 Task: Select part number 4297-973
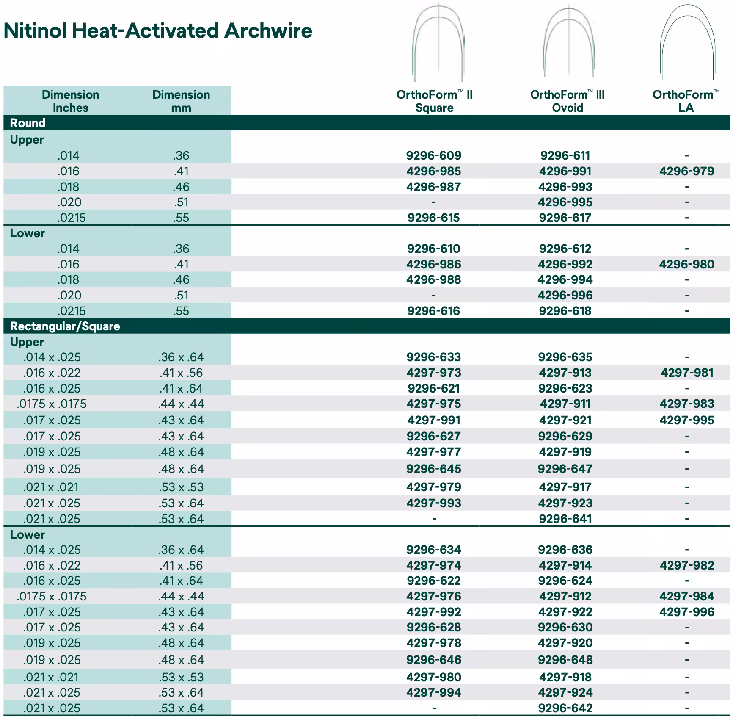click(434, 373)
